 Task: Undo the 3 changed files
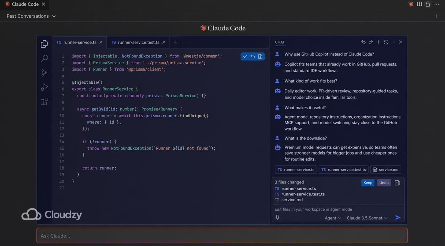pos(384,183)
